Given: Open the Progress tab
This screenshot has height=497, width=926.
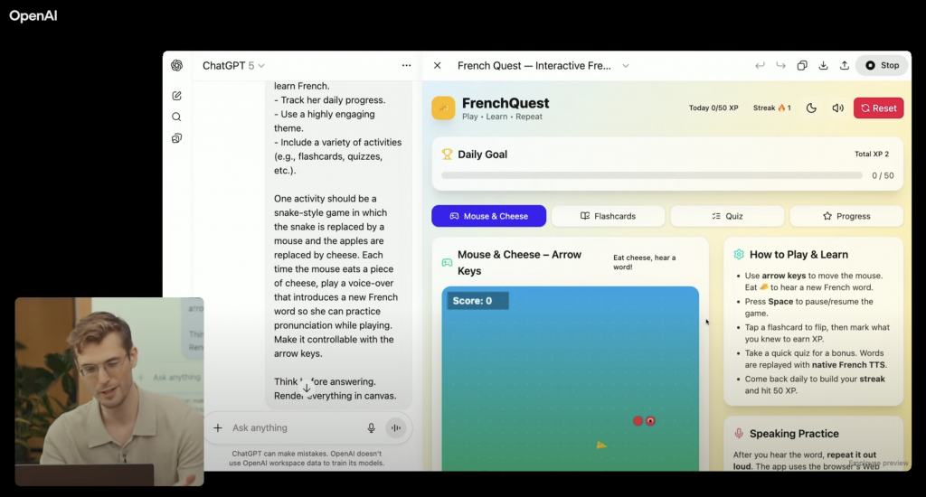Looking at the screenshot, I should [x=846, y=216].
